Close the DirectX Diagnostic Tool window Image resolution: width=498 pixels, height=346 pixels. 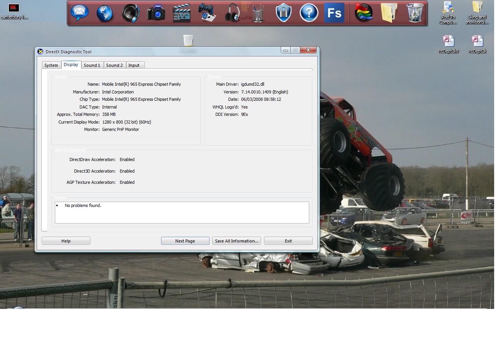[x=308, y=50]
